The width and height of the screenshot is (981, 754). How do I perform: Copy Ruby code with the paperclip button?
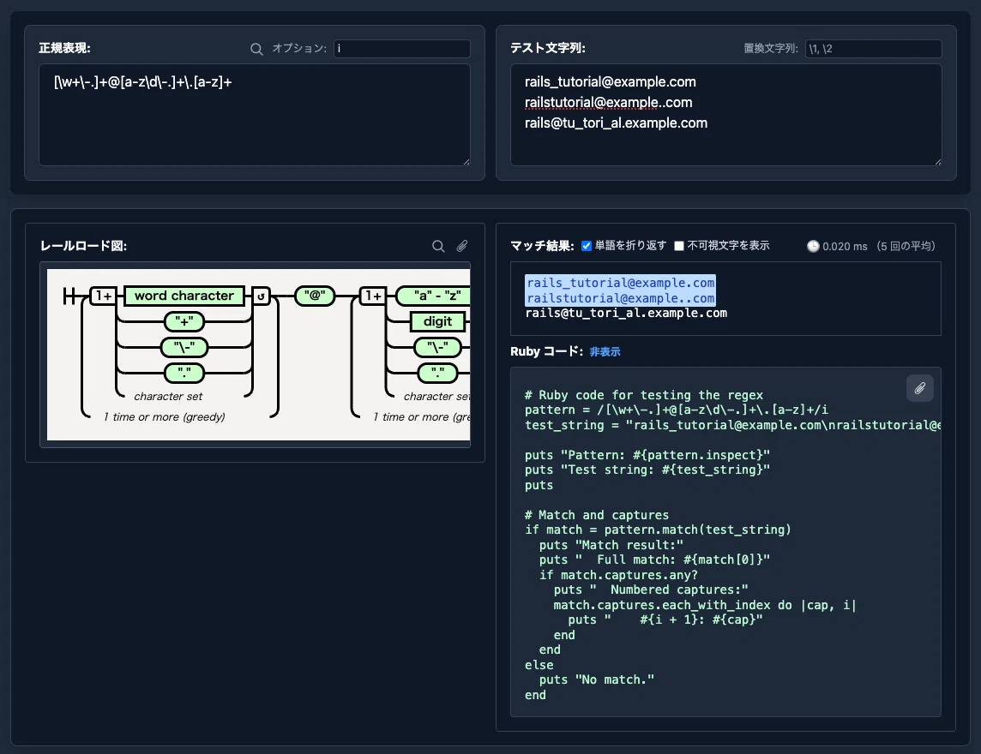point(919,388)
